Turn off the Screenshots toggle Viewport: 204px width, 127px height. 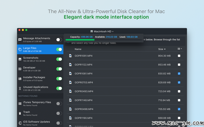tap(59, 59)
